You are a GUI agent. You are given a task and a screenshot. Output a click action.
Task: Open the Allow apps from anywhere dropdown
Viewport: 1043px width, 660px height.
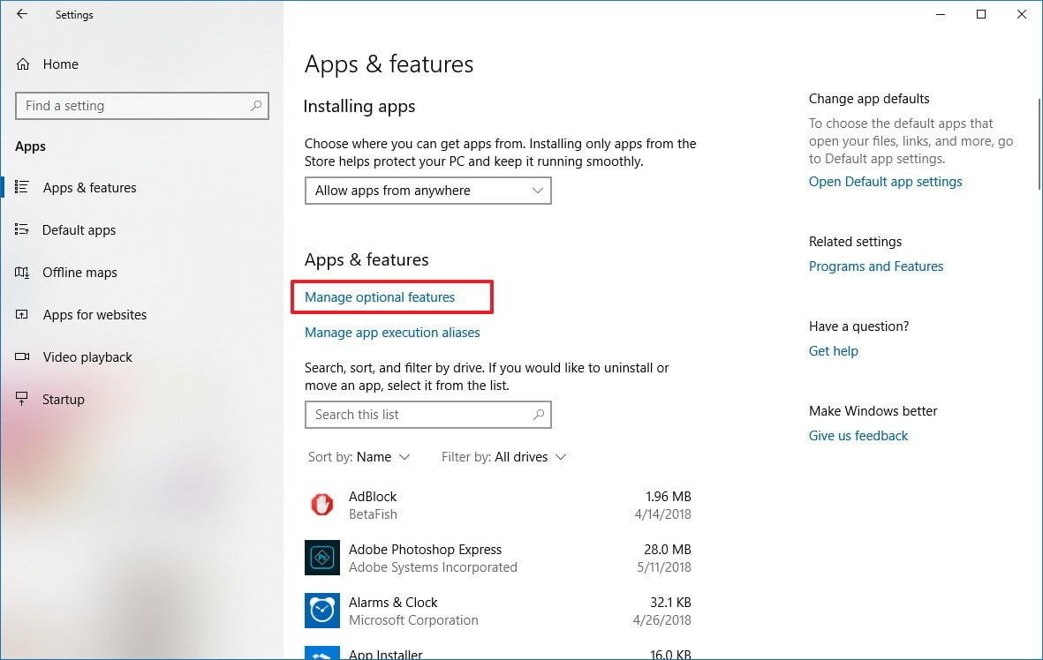click(x=427, y=191)
